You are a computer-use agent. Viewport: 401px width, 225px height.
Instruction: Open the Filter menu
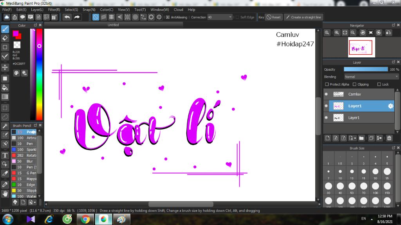54,10
